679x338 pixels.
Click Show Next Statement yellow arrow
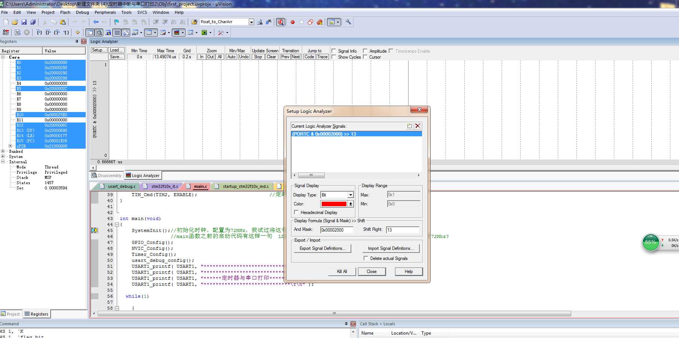[78, 32]
